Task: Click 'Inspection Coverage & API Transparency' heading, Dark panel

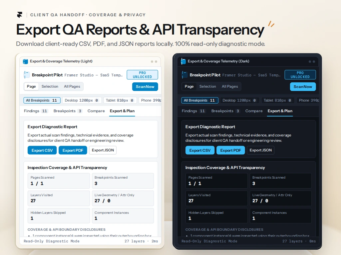Action: (x=225, y=168)
